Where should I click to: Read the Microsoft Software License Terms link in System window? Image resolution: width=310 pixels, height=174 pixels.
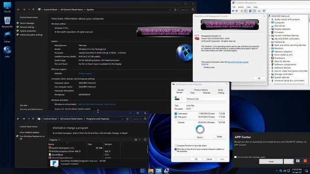tap(97, 104)
